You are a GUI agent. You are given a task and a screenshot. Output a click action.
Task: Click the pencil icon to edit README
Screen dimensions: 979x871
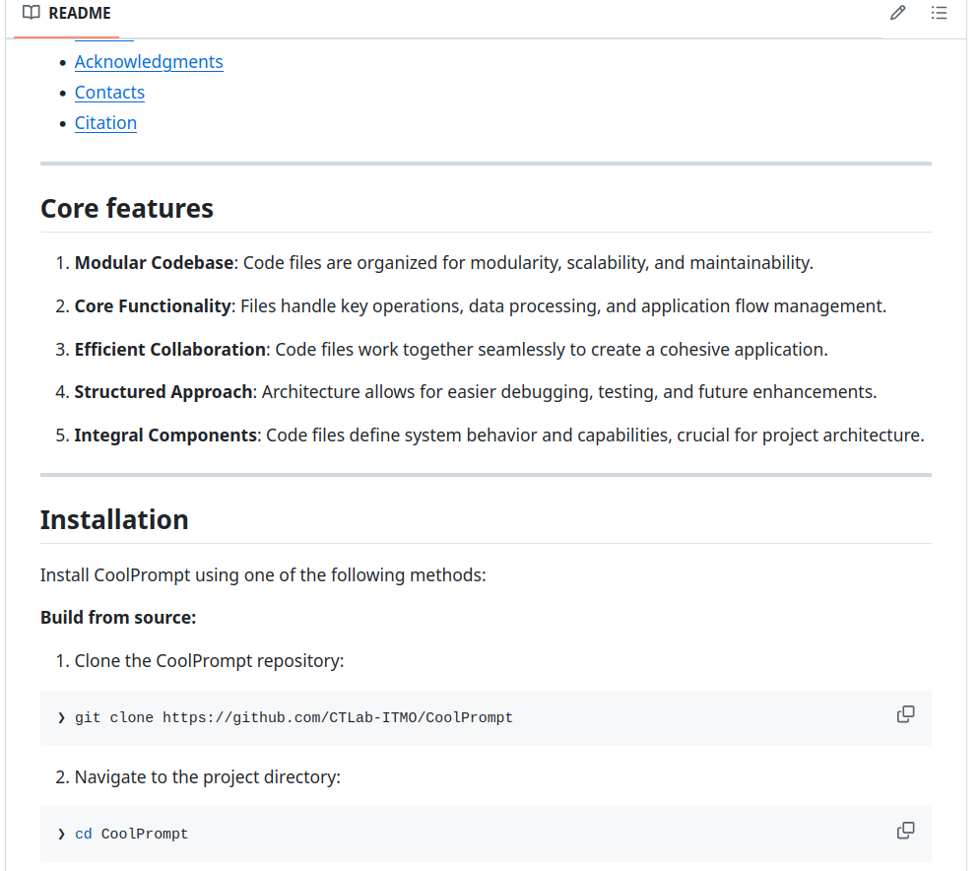(x=897, y=14)
